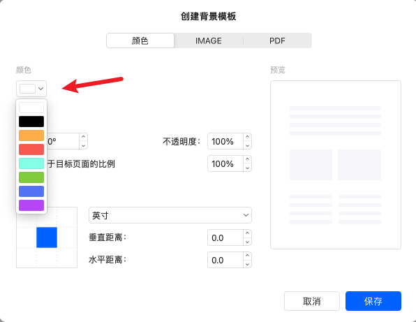Choose the black color swatch
The height and width of the screenshot is (322, 416).
pos(31,122)
